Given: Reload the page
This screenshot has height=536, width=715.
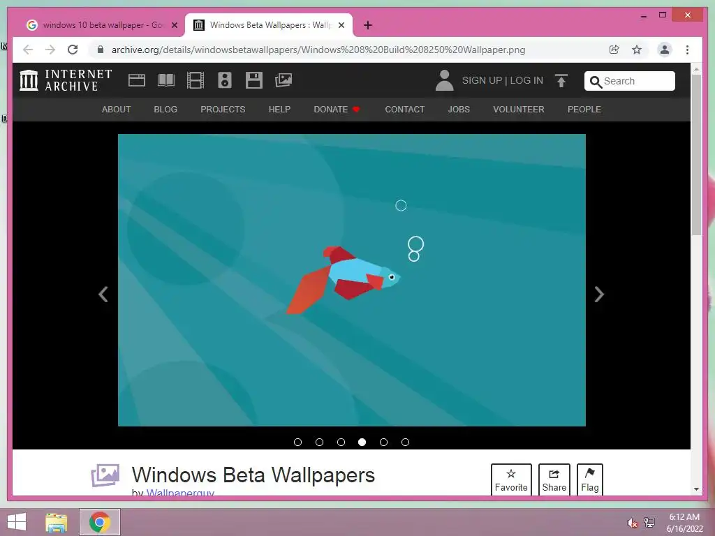Looking at the screenshot, I should [73, 50].
